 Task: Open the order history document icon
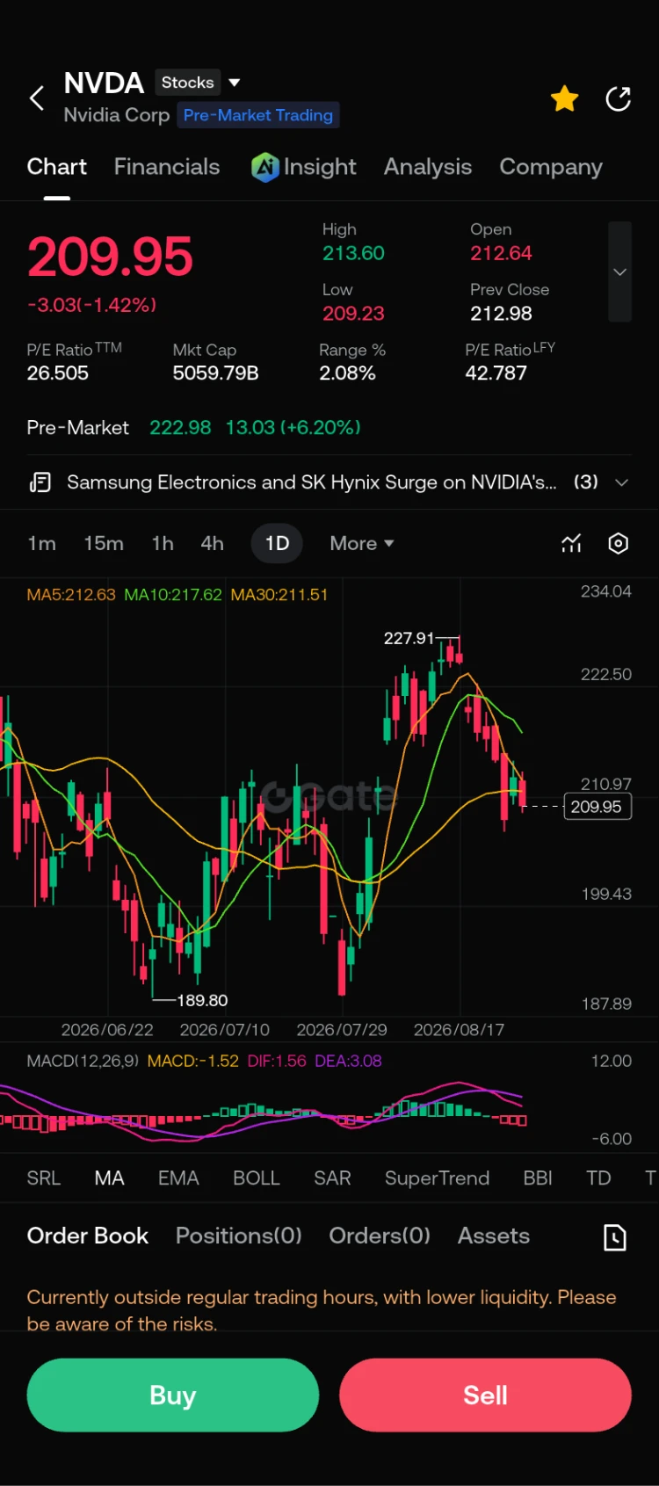point(615,1237)
